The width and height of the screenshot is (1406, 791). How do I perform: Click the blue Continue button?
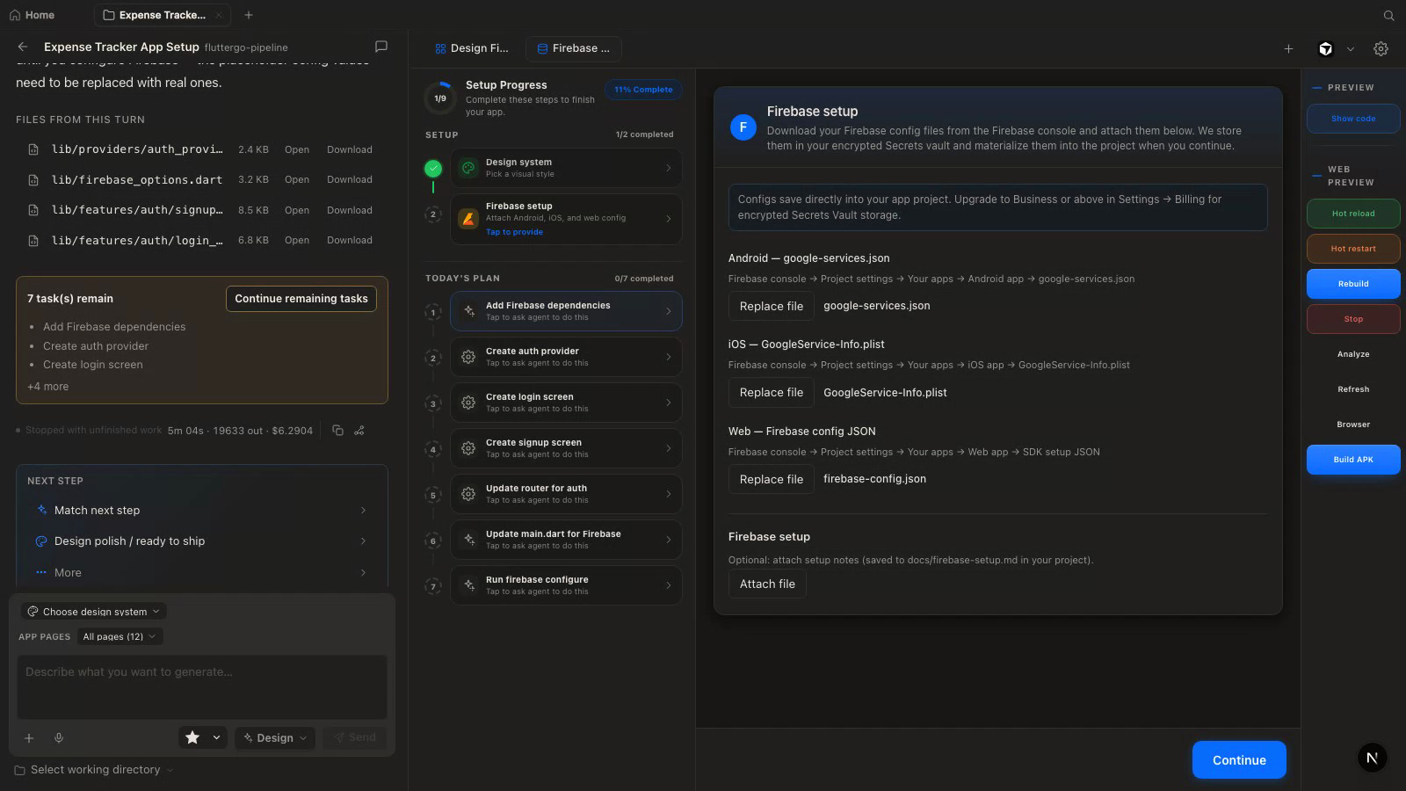click(1239, 760)
